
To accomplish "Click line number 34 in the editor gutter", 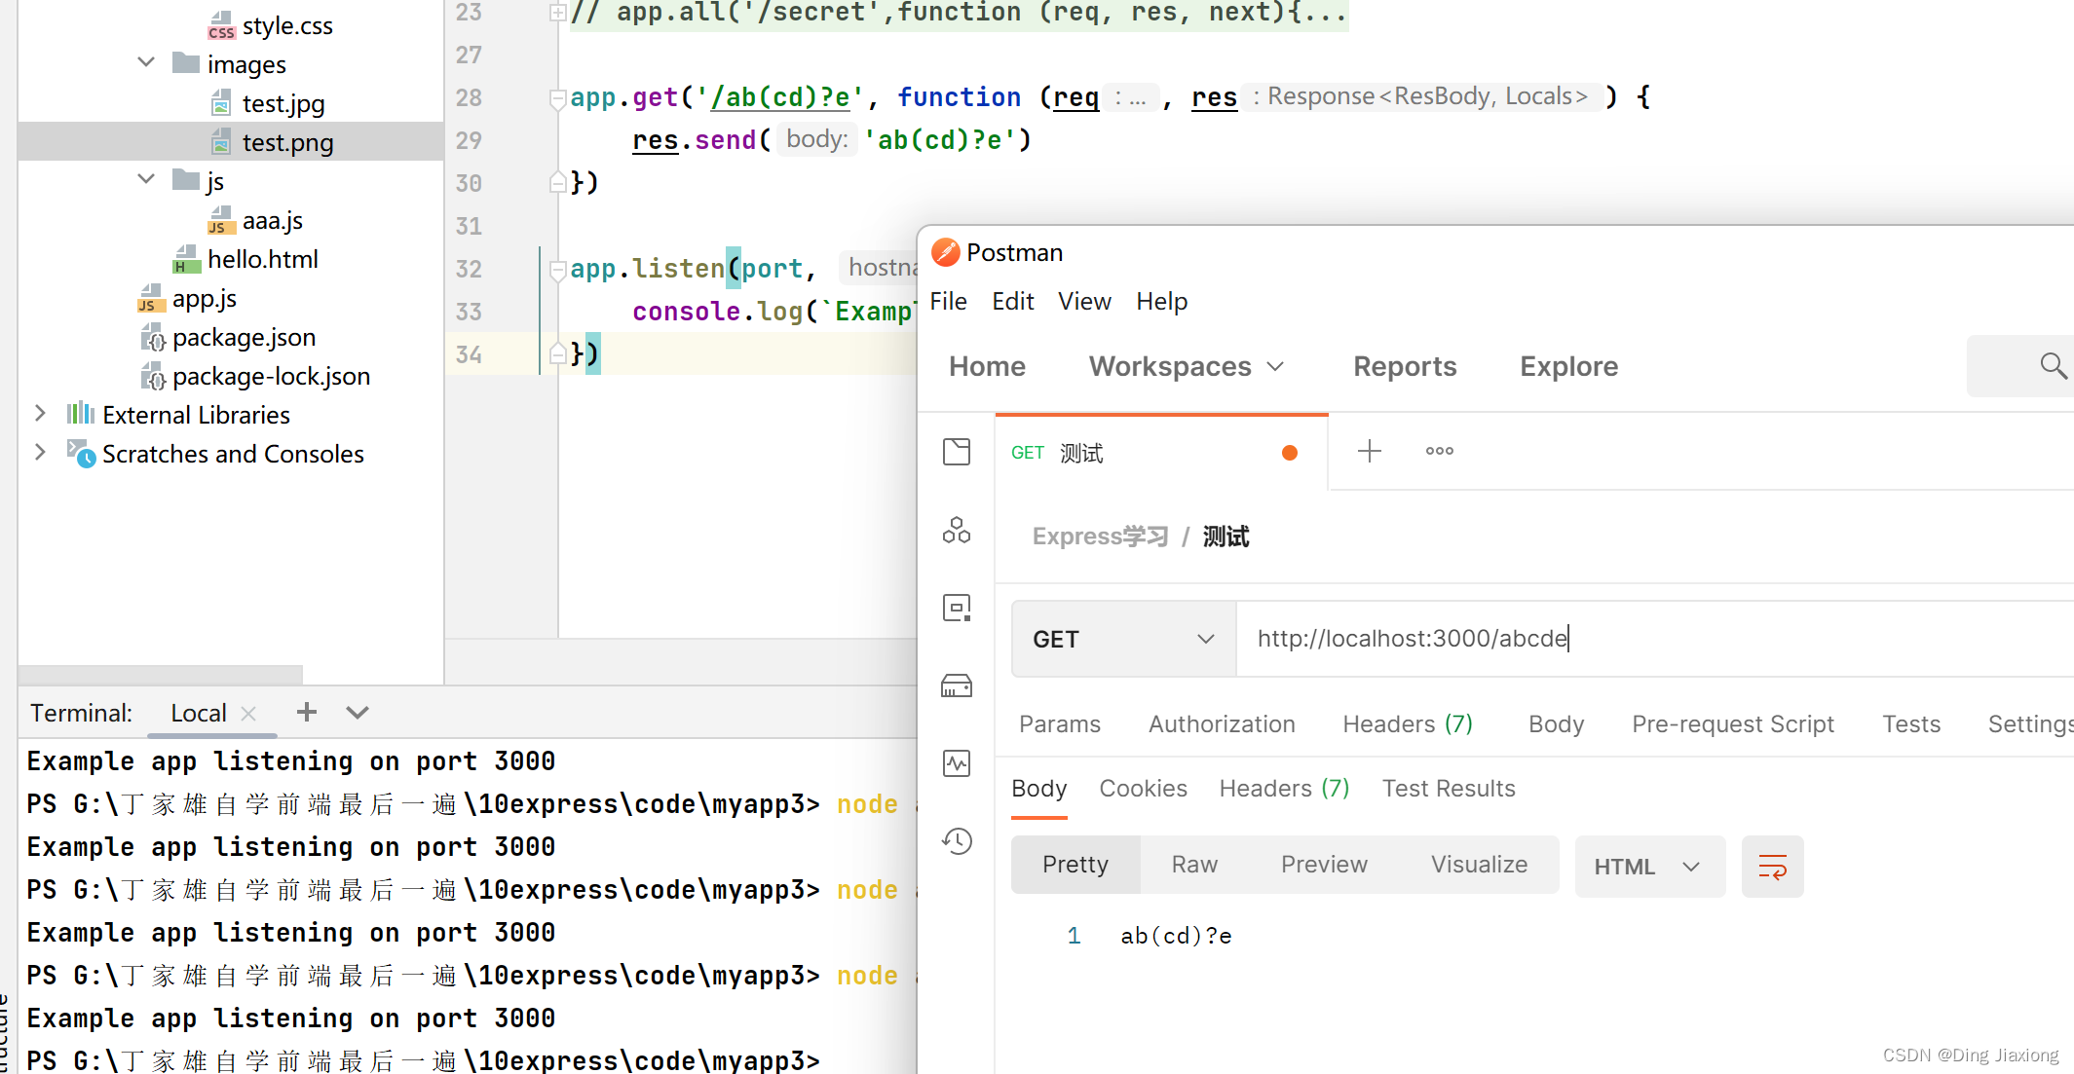I will [x=469, y=354].
